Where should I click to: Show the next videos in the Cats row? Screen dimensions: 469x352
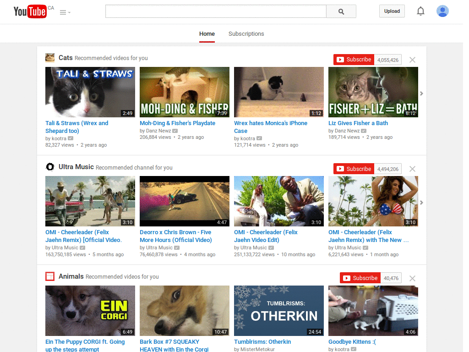tap(421, 93)
